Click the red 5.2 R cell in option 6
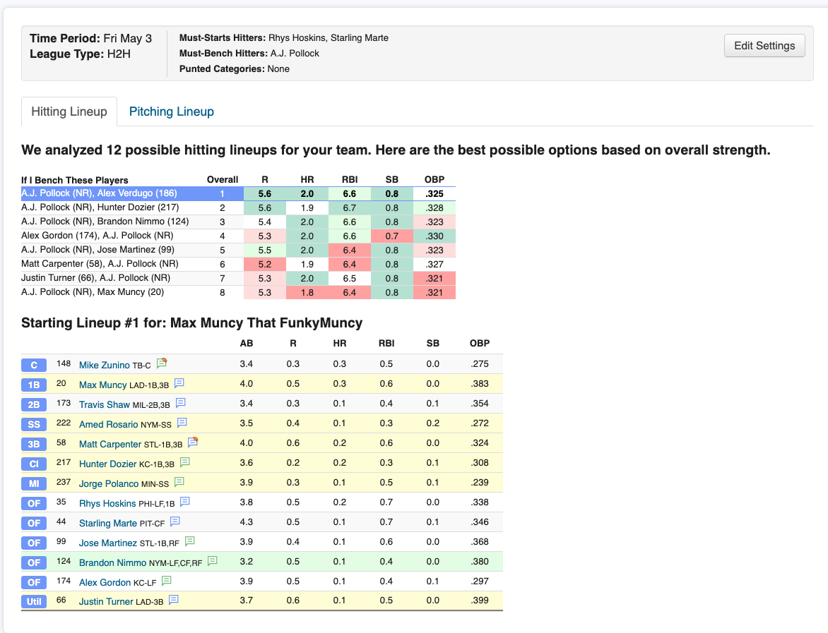The height and width of the screenshot is (633, 828). 264,264
